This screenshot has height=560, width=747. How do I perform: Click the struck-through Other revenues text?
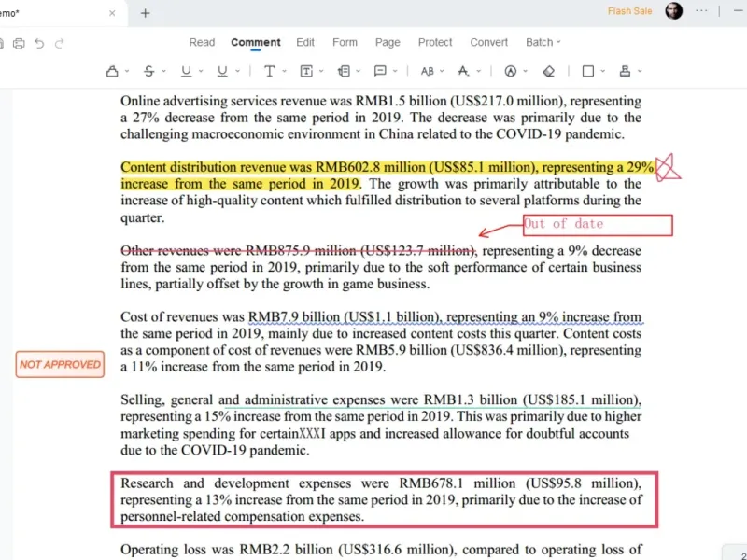click(x=298, y=250)
